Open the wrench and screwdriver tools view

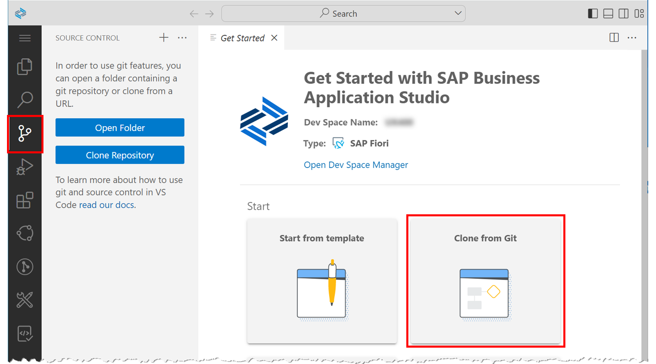point(25,300)
